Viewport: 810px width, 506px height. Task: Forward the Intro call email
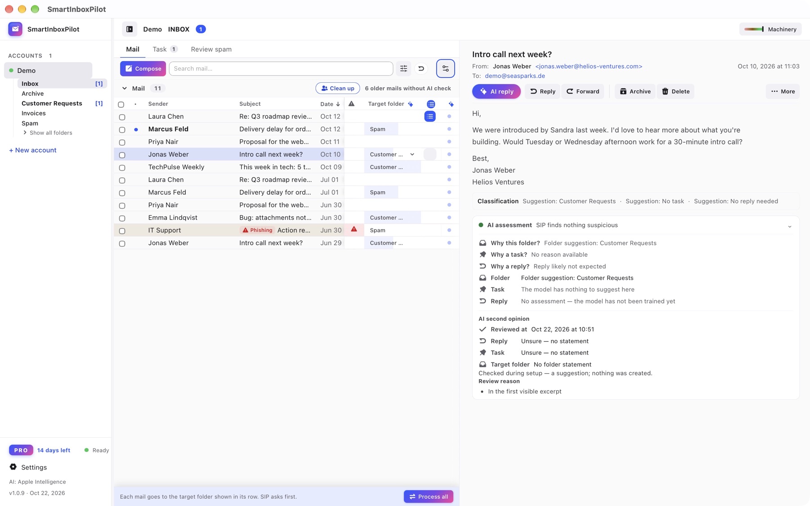click(x=583, y=91)
